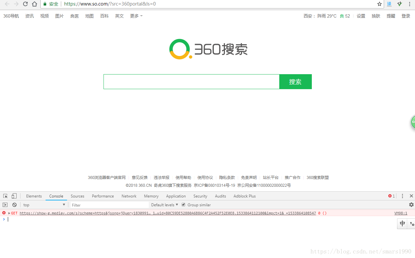Toggle device toolbar icon in DevTools

point(14,196)
